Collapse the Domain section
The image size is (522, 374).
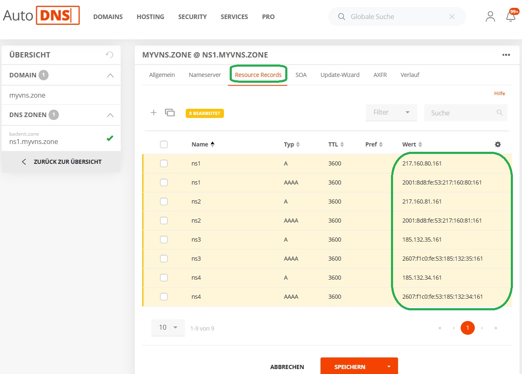[x=110, y=75]
